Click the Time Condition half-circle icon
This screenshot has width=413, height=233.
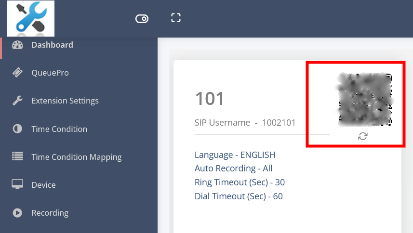point(17,129)
